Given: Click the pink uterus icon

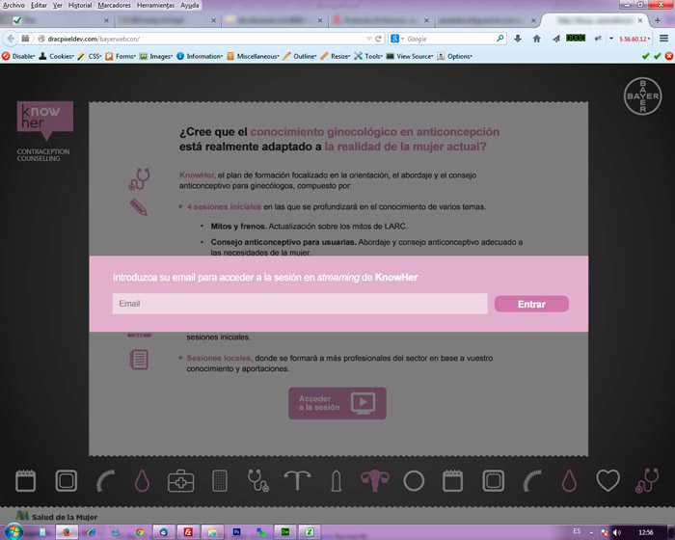Looking at the screenshot, I should [375, 480].
